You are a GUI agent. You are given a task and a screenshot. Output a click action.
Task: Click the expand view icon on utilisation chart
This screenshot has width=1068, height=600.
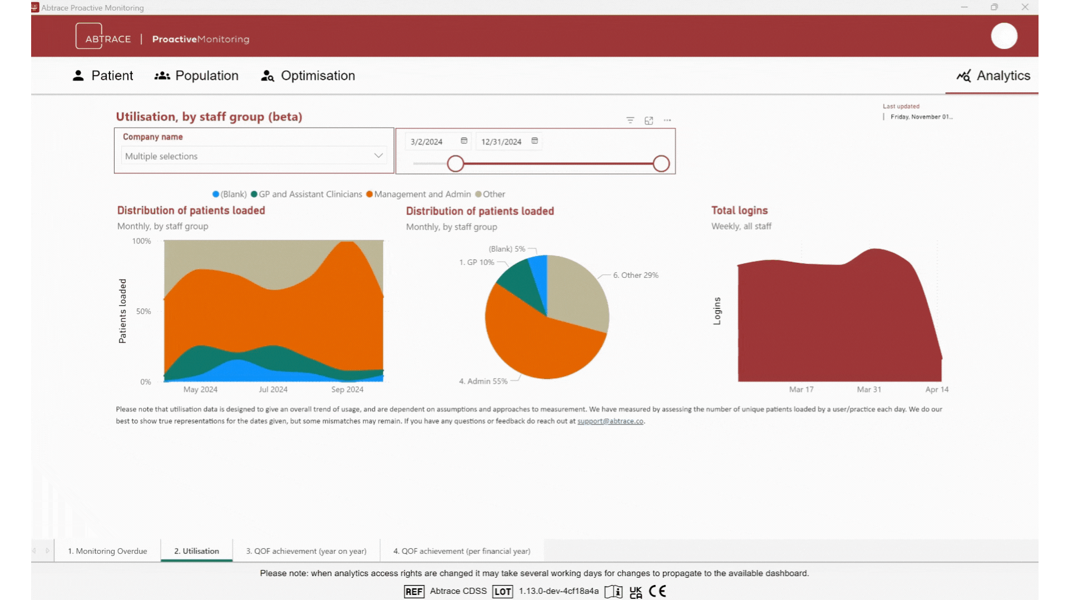649,119
